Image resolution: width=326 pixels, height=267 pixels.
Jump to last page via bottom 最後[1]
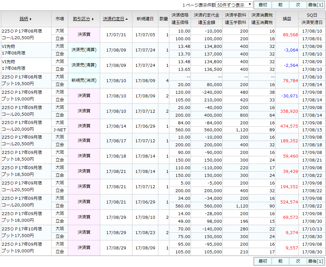pos(315,261)
